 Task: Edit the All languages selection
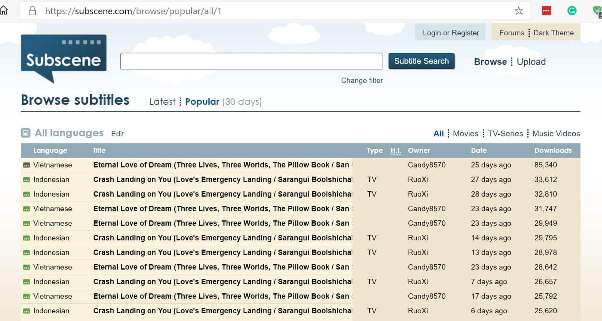click(x=117, y=134)
